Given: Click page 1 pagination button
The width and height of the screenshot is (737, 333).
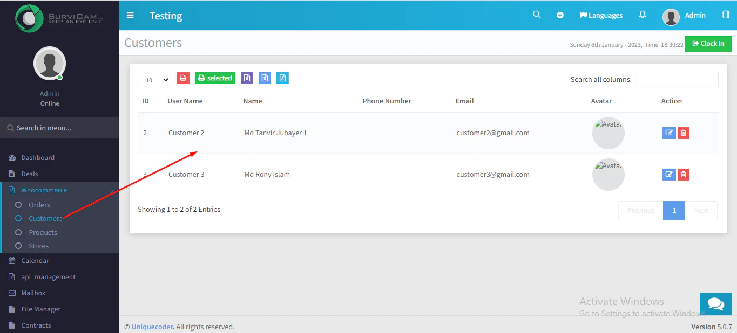Looking at the screenshot, I should [x=674, y=211].
